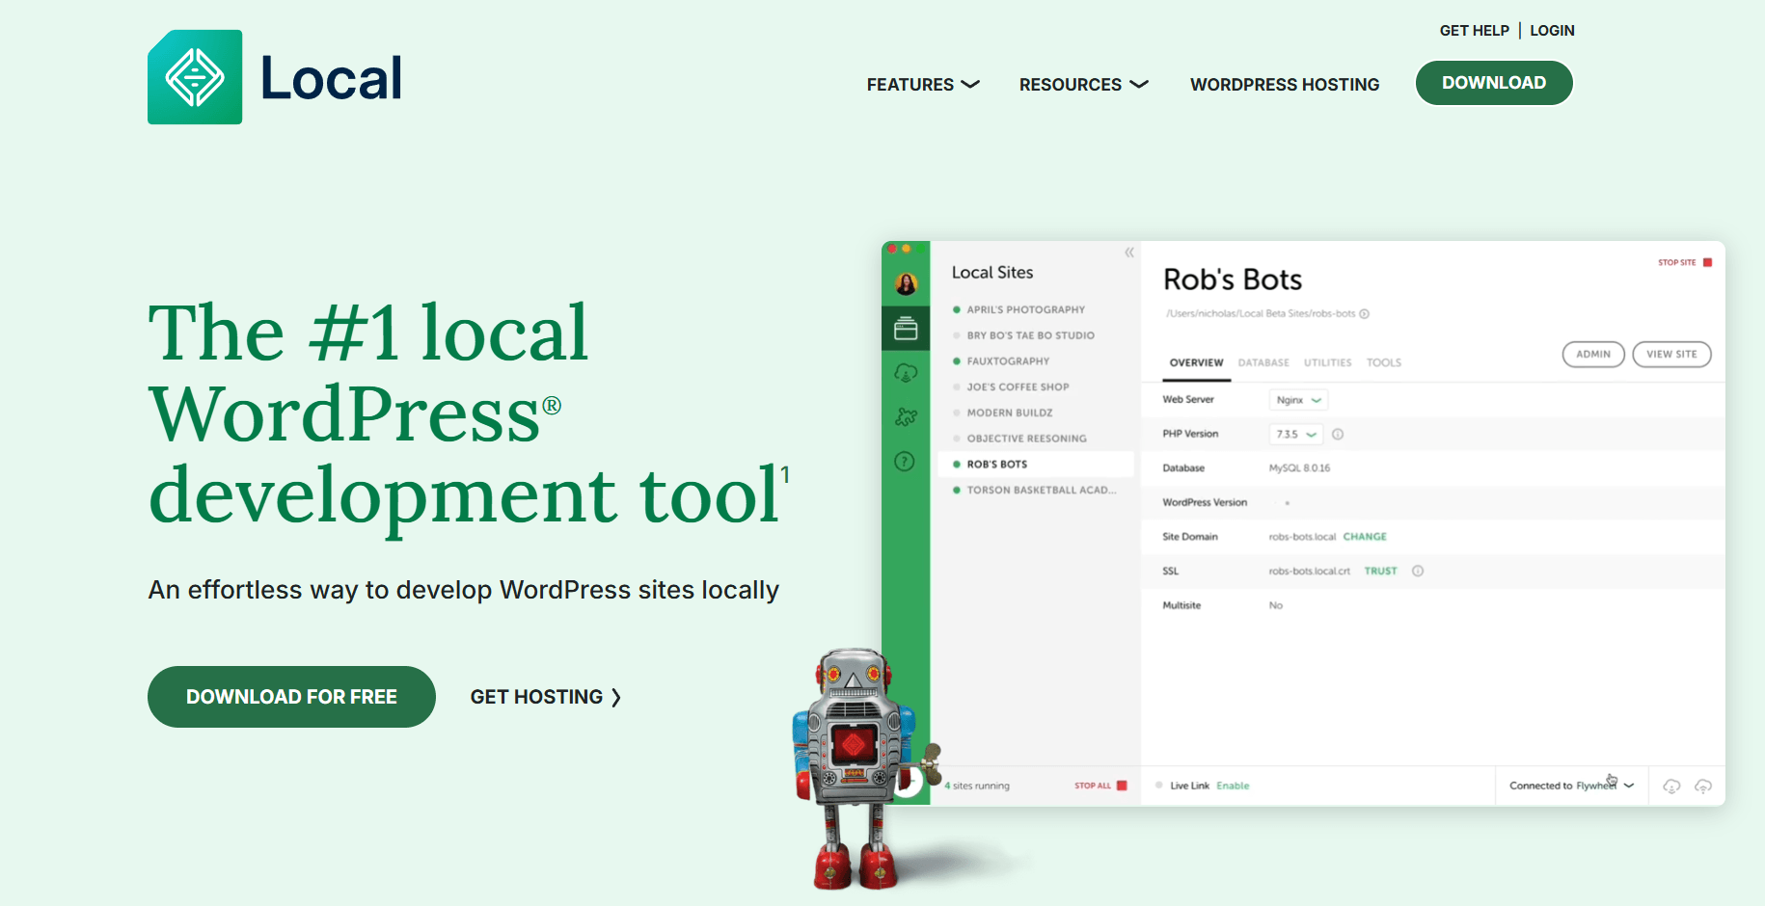Expand the Features menu

coord(923,85)
